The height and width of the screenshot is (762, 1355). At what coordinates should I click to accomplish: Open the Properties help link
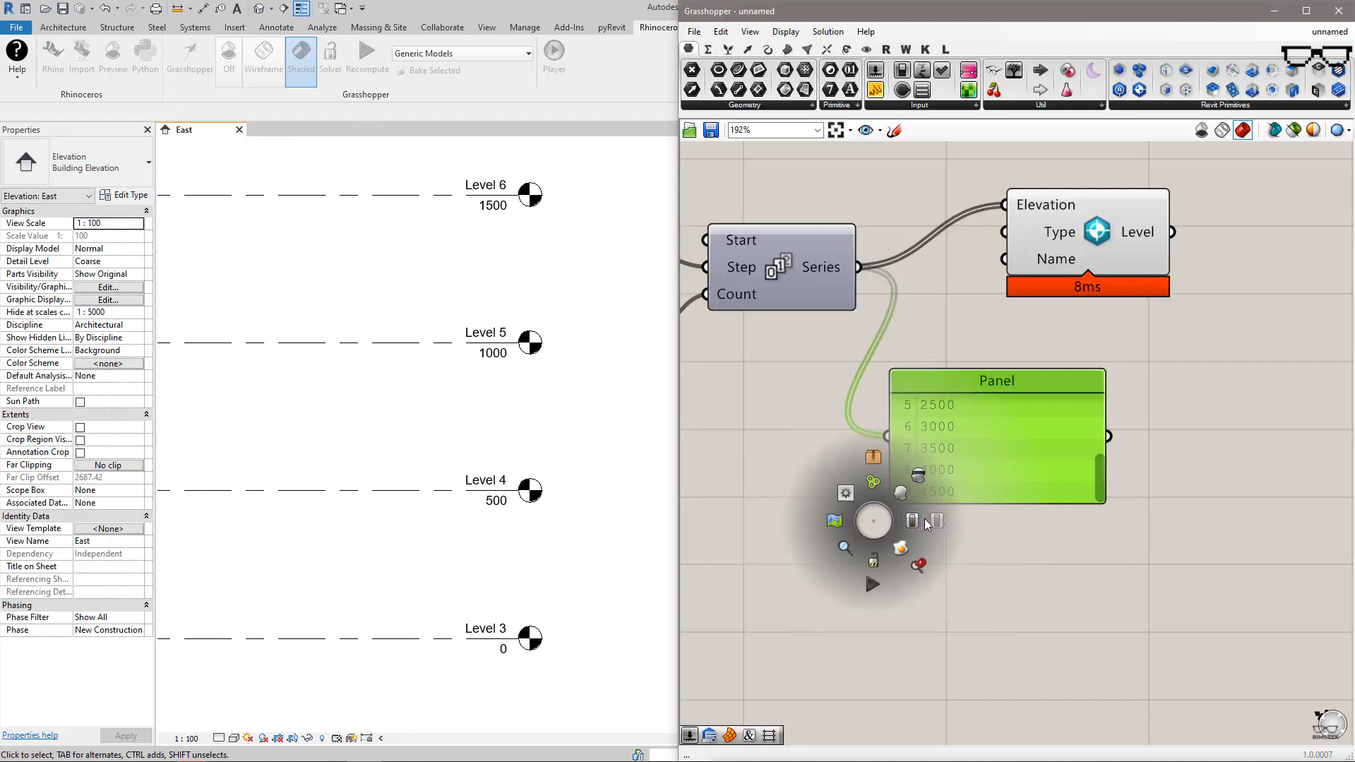coord(30,735)
